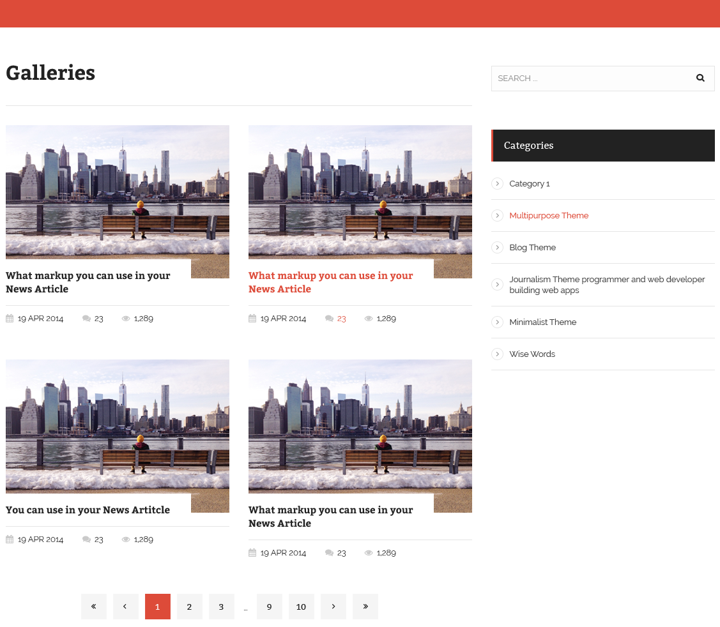This screenshot has width=720, height=627.
Task: Click chevron beside Category 1
Action: tap(497, 184)
